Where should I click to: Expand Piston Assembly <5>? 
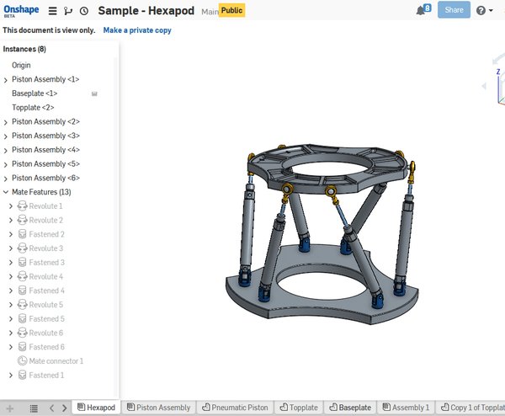coord(6,165)
